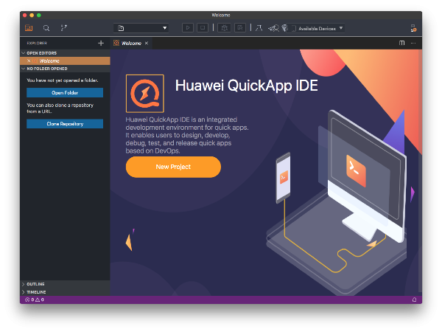
Task: Click the "Huawei QuickApp IDE" heading text
Action: (246, 86)
